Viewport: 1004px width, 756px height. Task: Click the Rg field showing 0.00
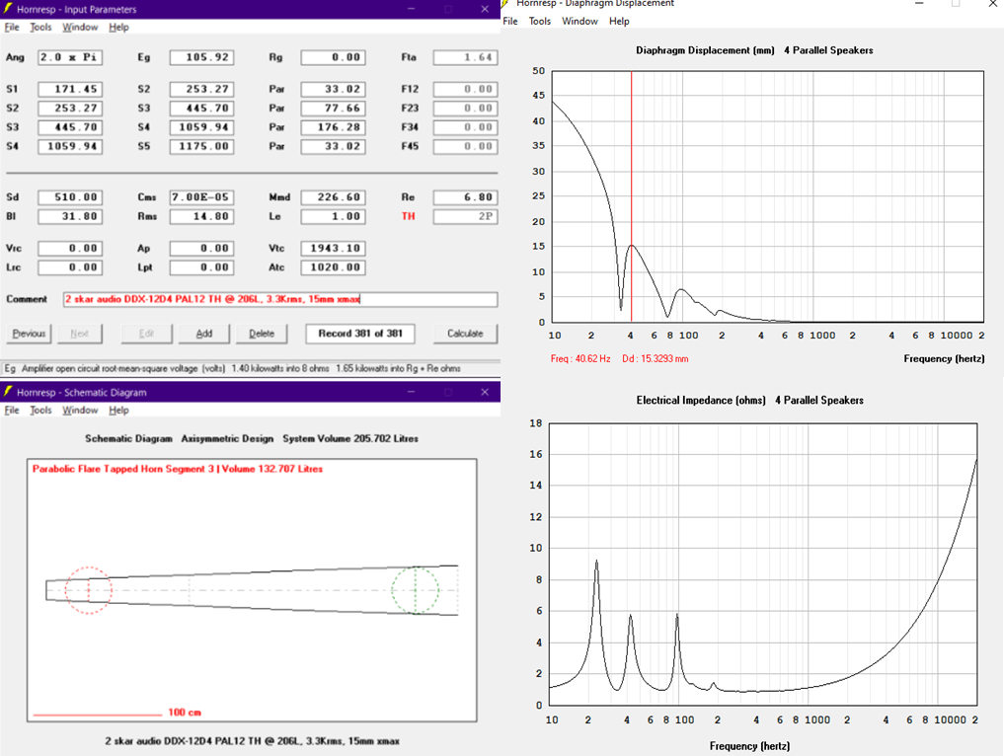click(333, 57)
